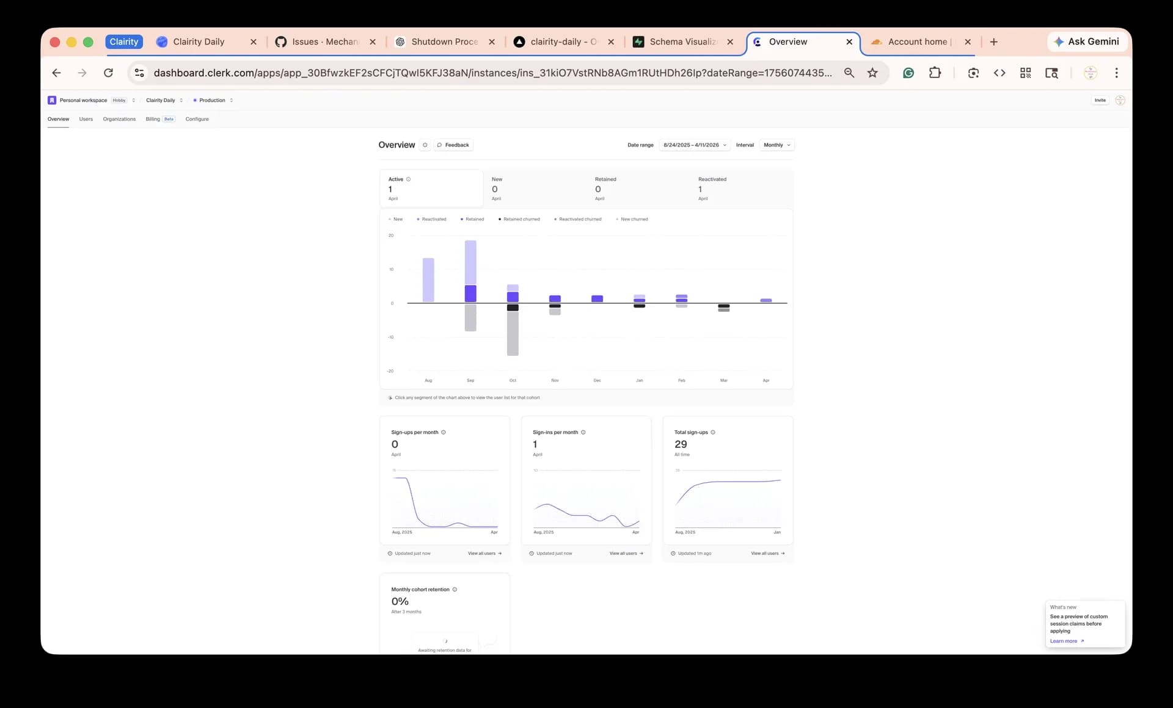Click the screenshot capture extension icon

pos(973,73)
